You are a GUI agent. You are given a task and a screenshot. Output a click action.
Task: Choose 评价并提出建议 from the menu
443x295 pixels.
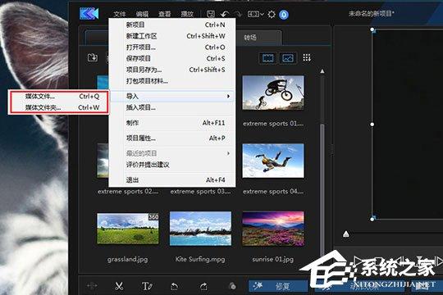[172, 165]
